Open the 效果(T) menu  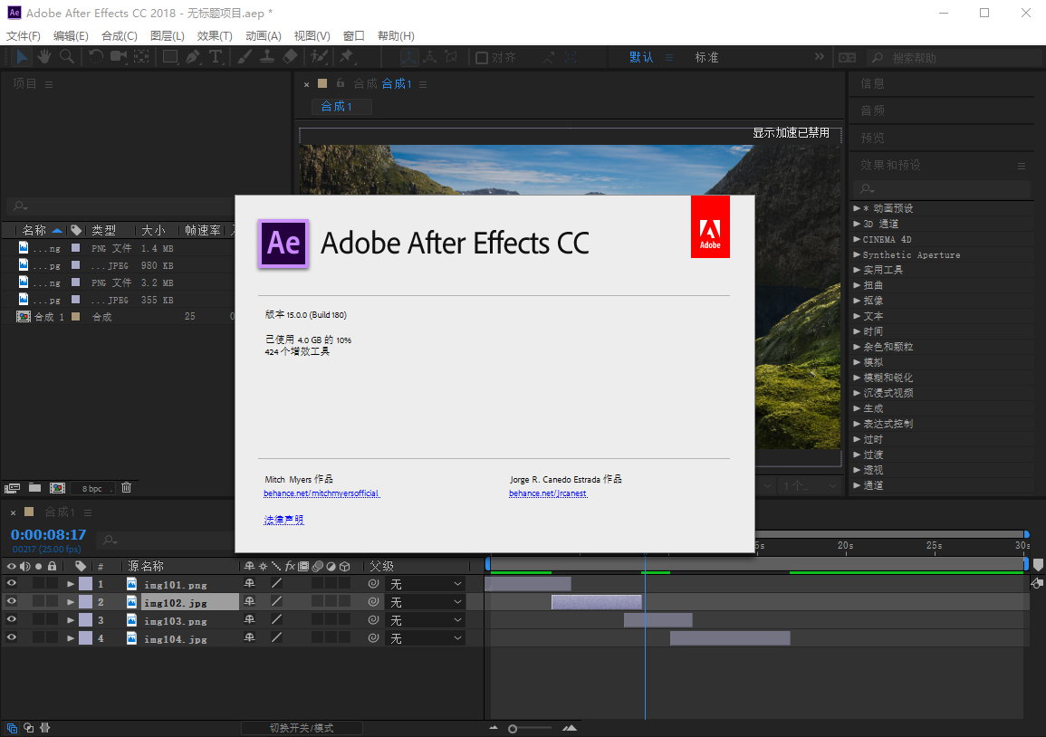click(x=215, y=35)
